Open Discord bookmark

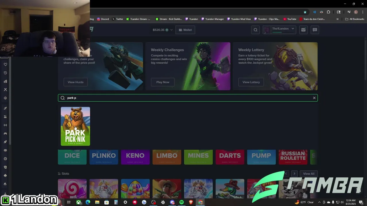pyautogui.click(x=103, y=19)
